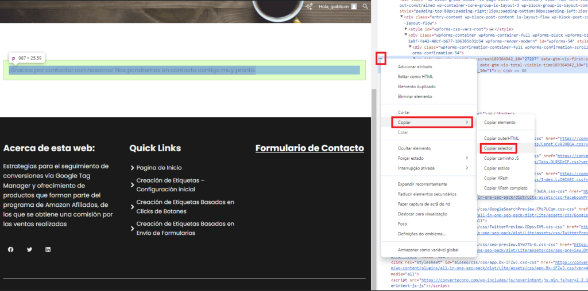Expand the style wpforms-css-vars-root node
This screenshot has height=291, width=588.
(x=407, y=29)
